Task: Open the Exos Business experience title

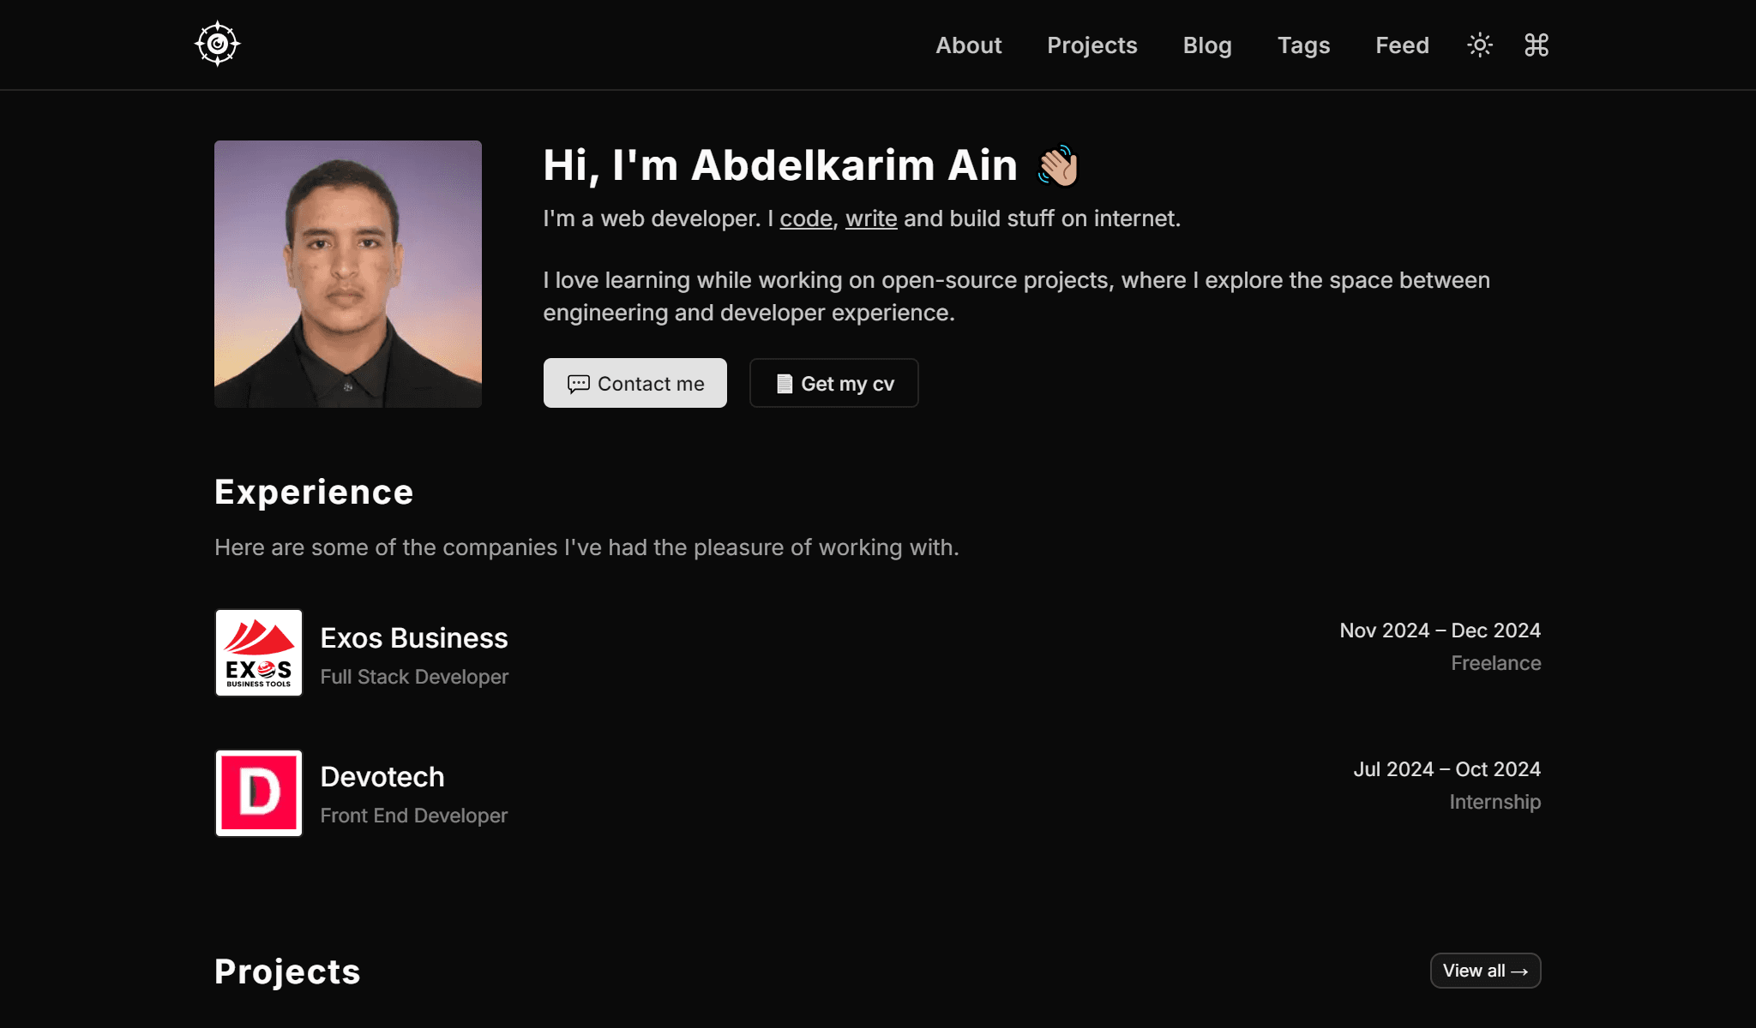Action: point(413,638)
